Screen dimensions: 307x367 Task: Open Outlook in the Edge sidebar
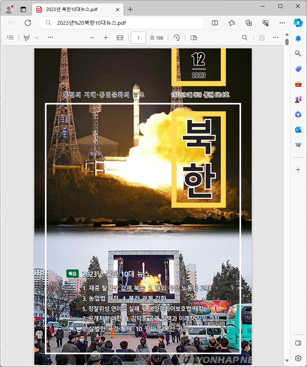(x=298, y=129)
